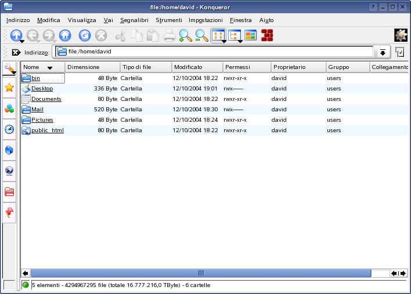Open the Desktop folder
This screenshot has width=411, height=294.
(42, 89)
